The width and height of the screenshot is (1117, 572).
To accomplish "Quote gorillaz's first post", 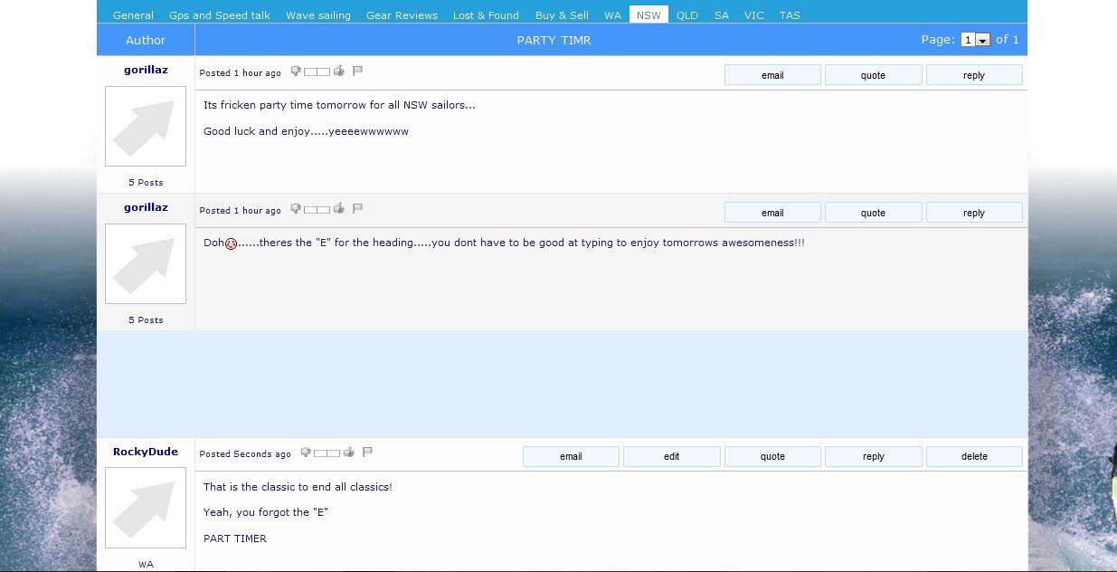I will pos(873,75).
